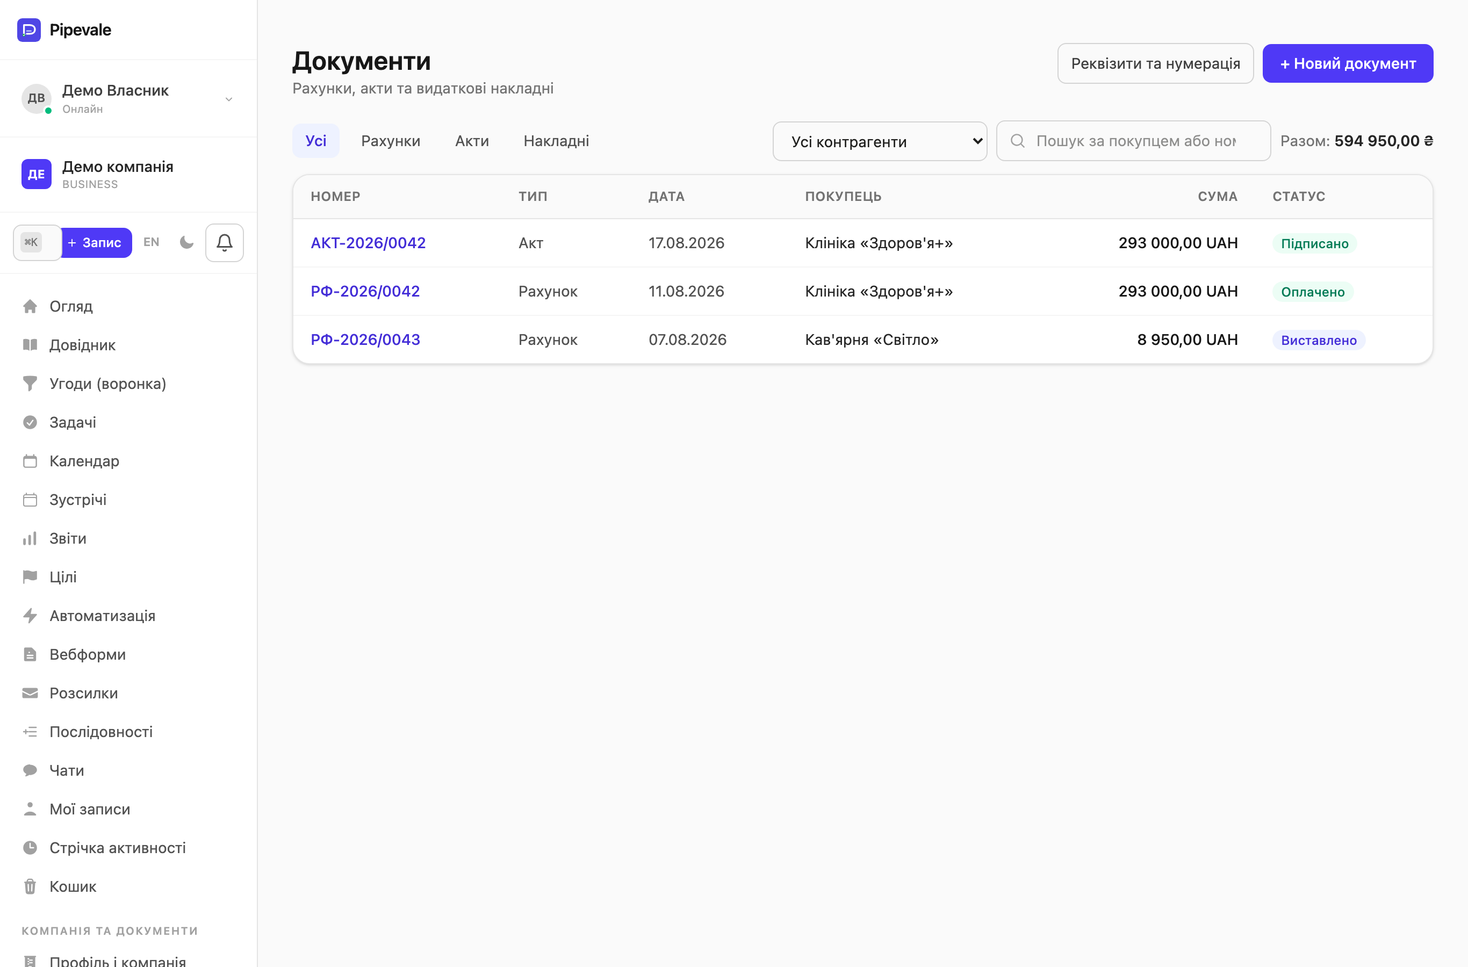1468x967 pixels.
Task: Click the СТАТУС column header
Action: point(1298,197)
